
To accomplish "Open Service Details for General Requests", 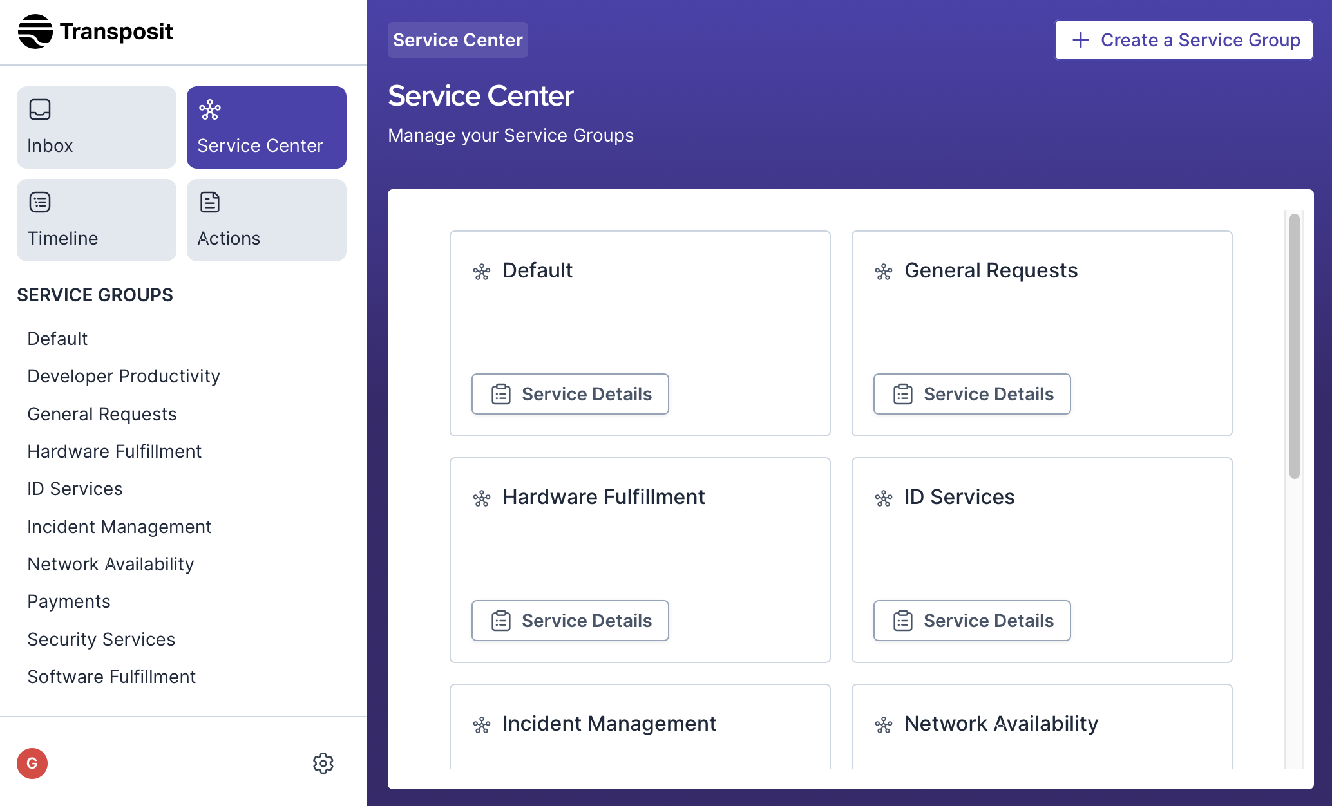I will click(972, 394).
